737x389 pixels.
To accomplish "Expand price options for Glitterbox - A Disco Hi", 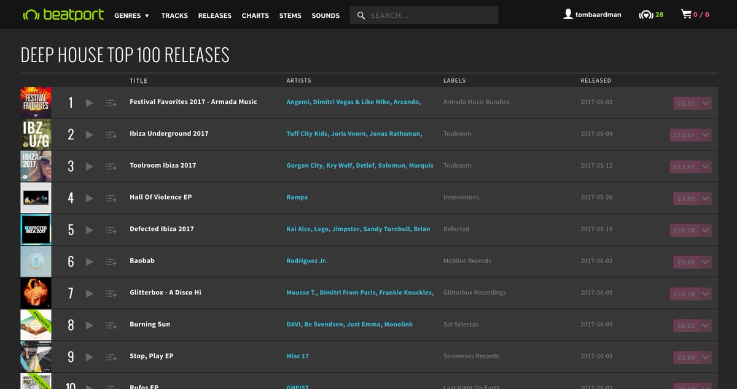I will [x=706, y=294].
